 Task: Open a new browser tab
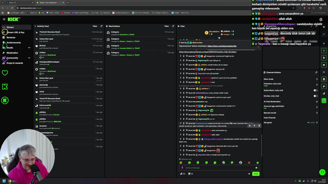click(x=68, y=3)
